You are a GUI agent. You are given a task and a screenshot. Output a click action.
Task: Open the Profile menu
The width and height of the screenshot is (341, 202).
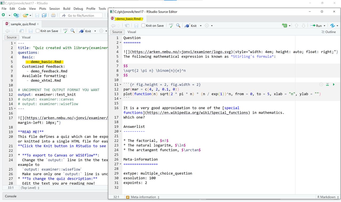91,9
